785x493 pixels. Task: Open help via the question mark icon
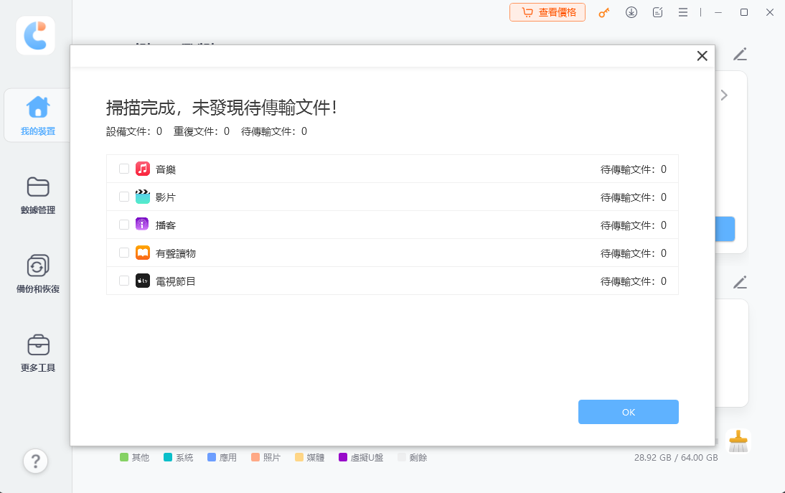[35, 461]
